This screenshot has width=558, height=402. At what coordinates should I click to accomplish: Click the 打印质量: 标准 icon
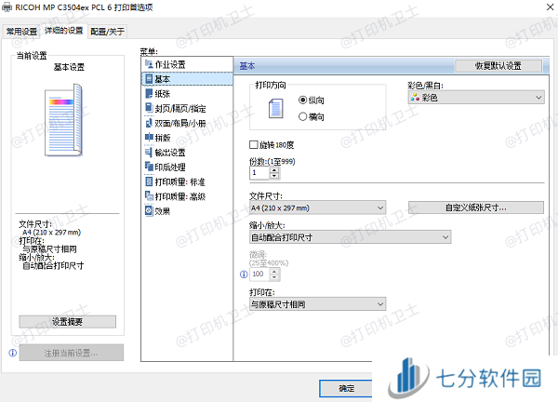click(149, 181)
